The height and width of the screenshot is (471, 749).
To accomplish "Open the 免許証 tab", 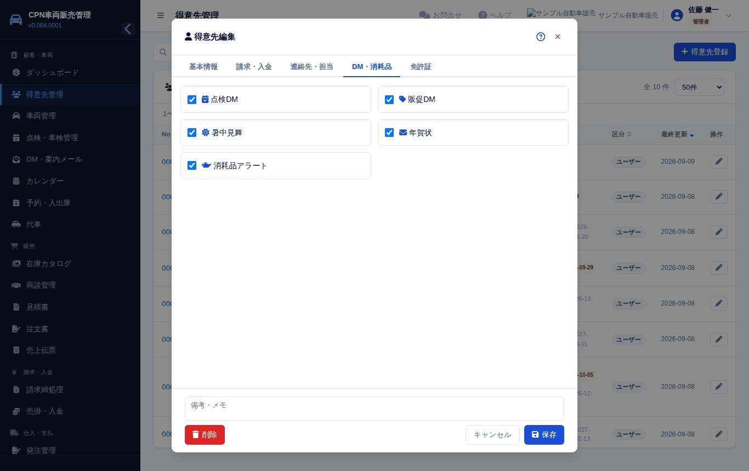I will (x=421, y=67).
